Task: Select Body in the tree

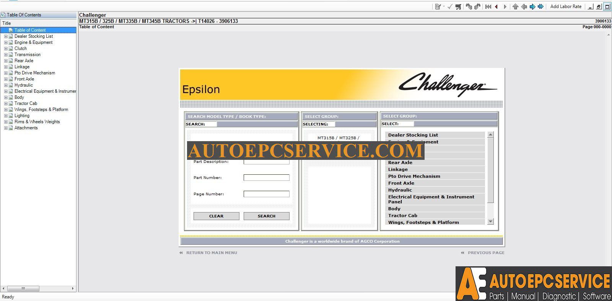Action: coord(19,97)
